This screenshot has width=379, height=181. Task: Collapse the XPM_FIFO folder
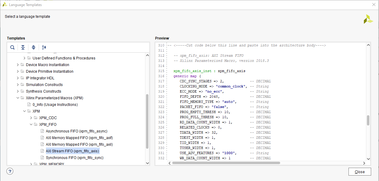[31, 125]
